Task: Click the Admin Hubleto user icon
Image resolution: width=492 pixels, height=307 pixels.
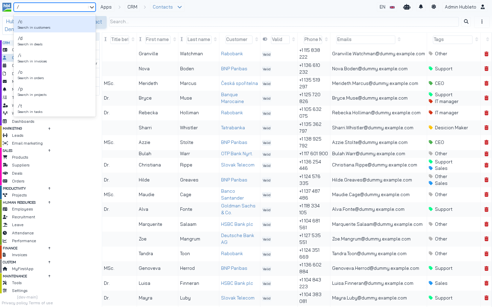Action: [483, 7]
